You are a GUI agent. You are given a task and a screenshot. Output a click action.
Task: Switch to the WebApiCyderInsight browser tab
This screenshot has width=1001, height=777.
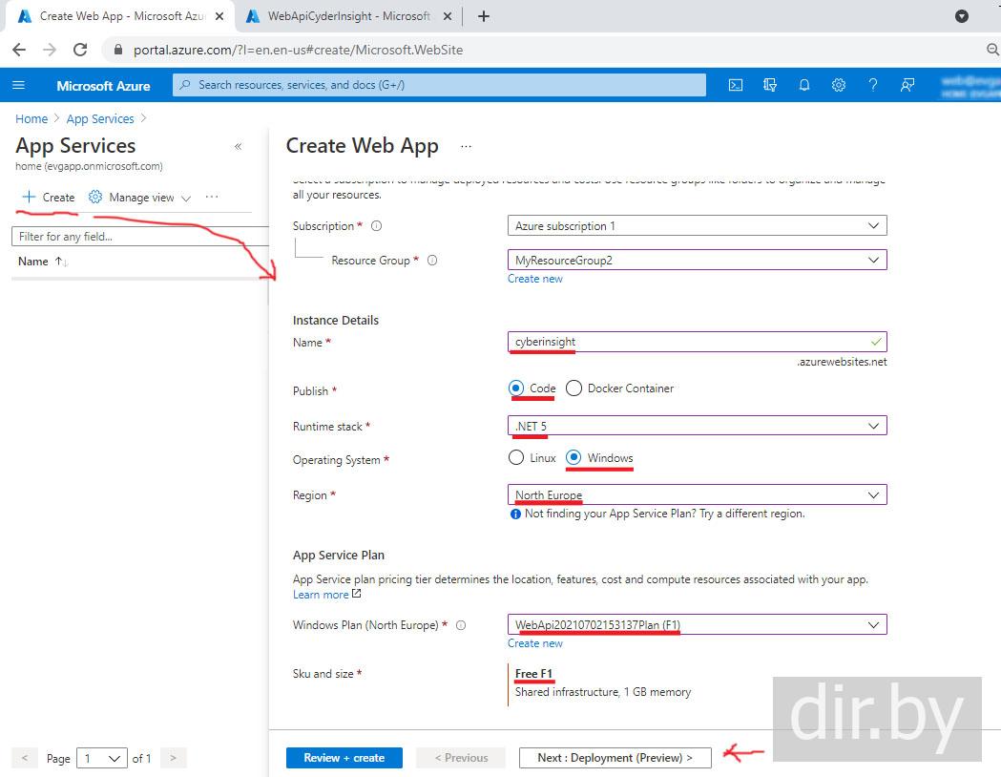coord(348,16)
